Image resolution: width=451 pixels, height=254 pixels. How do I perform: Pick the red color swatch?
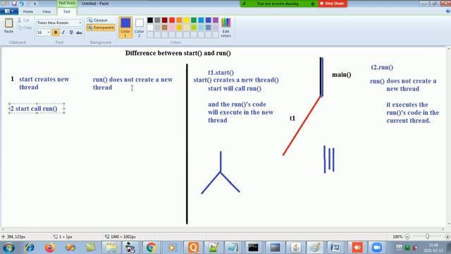pos(172,20)
